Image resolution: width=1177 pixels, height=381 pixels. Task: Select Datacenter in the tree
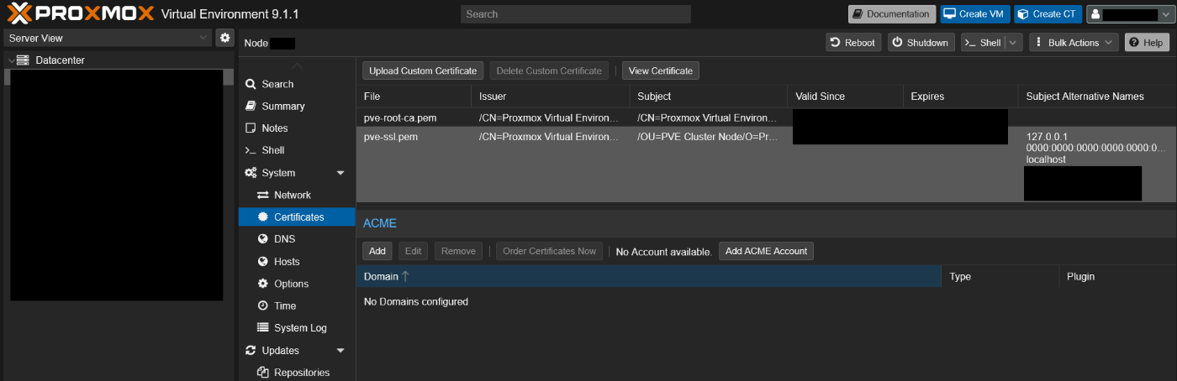[60, 60]
